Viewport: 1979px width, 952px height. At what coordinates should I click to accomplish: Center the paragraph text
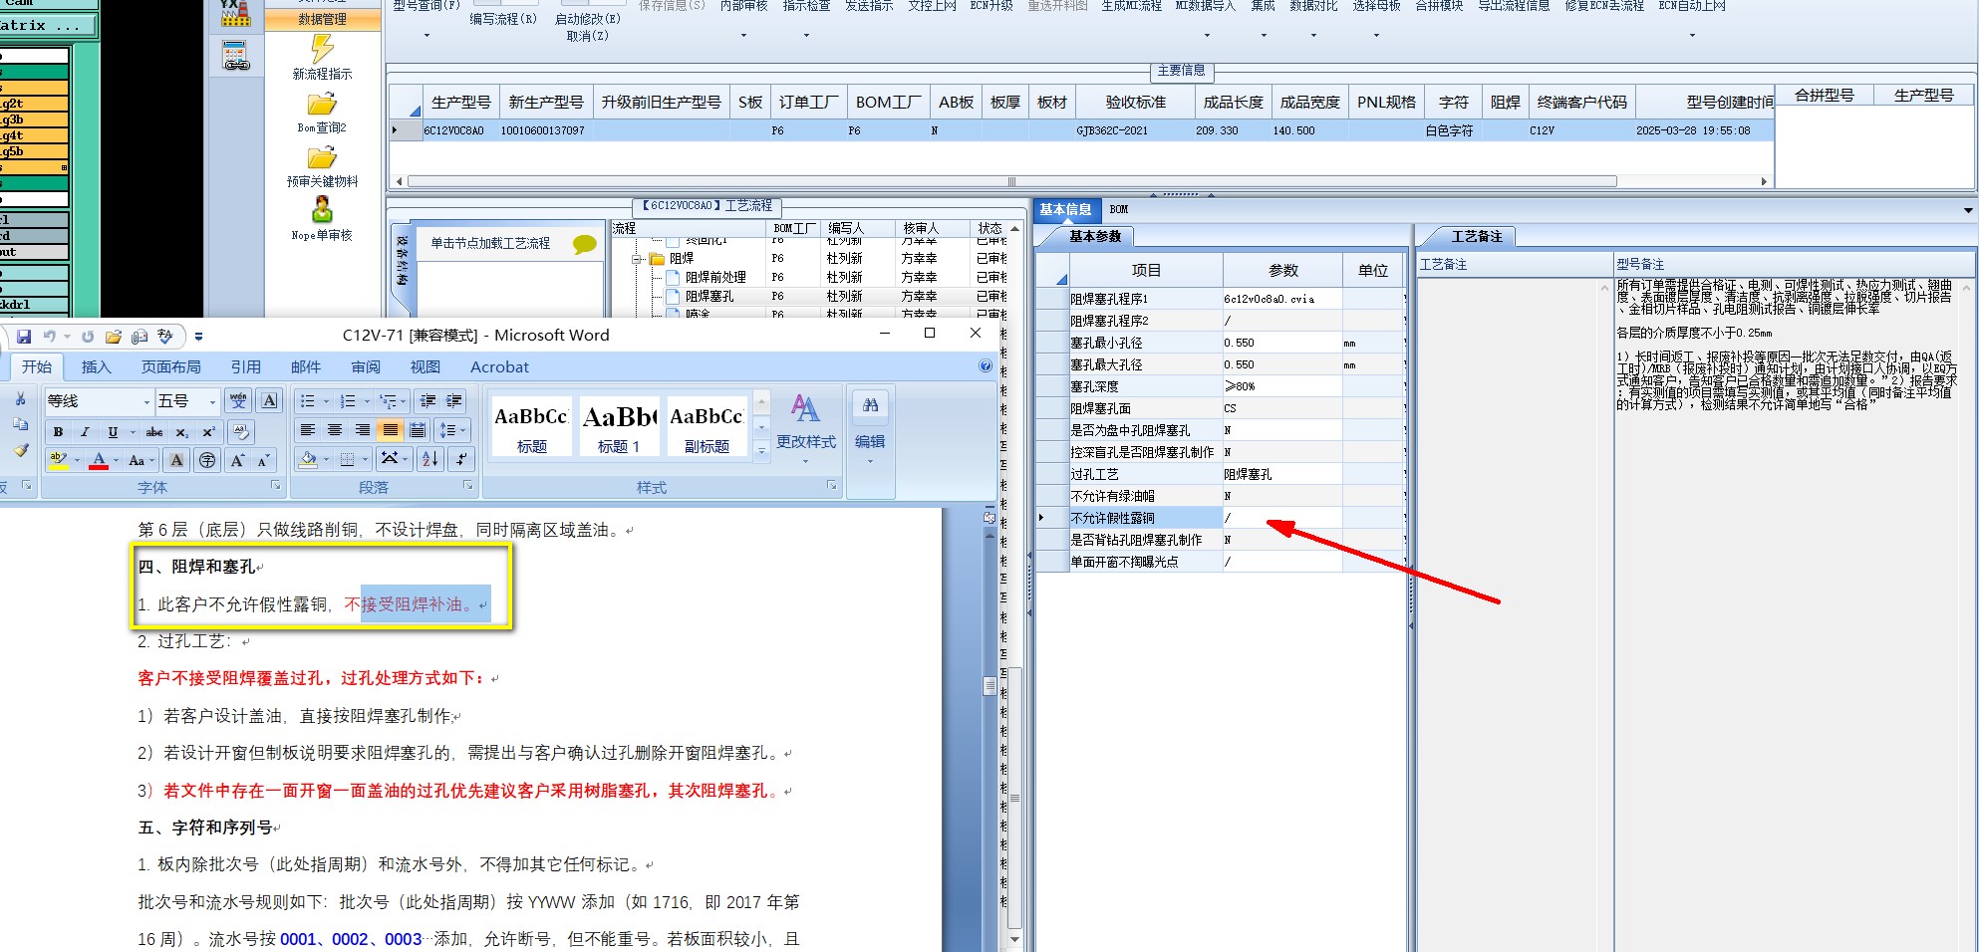click(336, 430)
